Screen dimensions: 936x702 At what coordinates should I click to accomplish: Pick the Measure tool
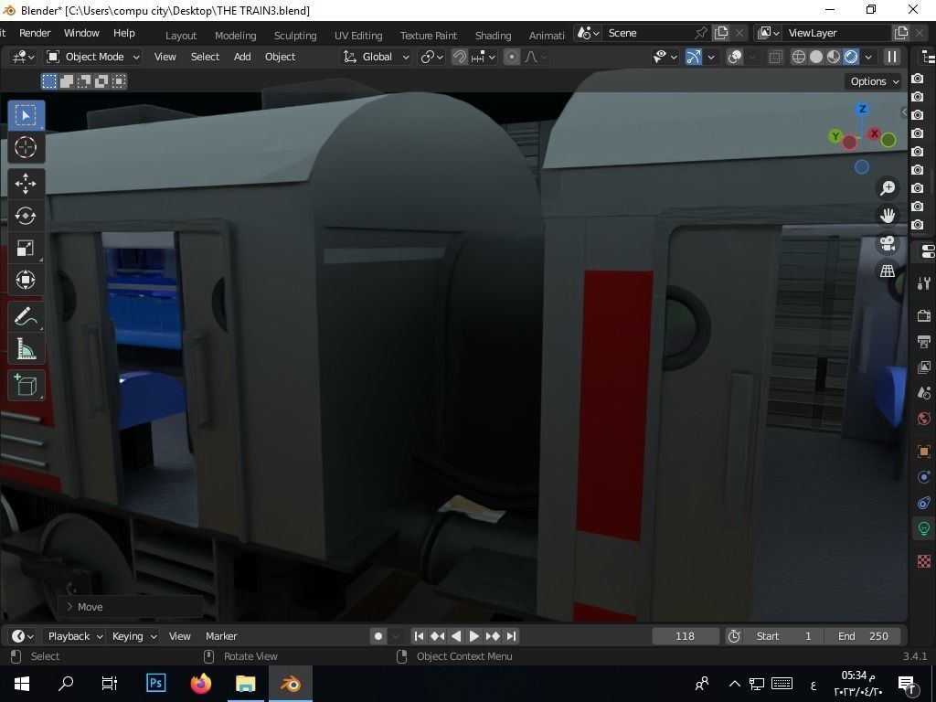coord(26,348)
